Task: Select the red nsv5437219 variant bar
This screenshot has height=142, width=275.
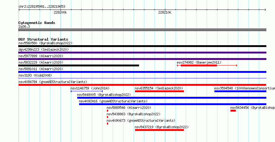Action: (159, 130)
